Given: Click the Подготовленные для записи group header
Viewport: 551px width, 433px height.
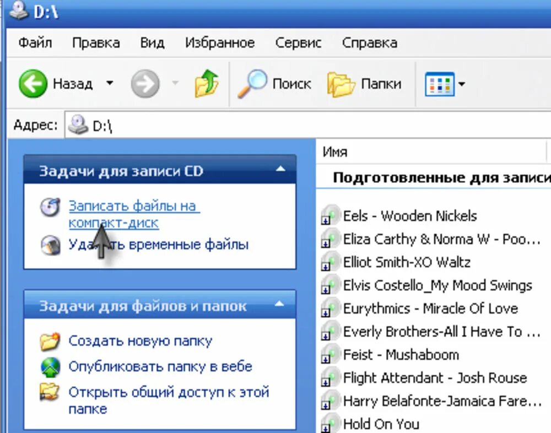Looking at the screenshot, I should [x=442, y=177].
